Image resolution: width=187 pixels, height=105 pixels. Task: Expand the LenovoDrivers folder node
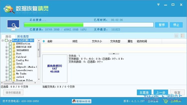(6, 70)
